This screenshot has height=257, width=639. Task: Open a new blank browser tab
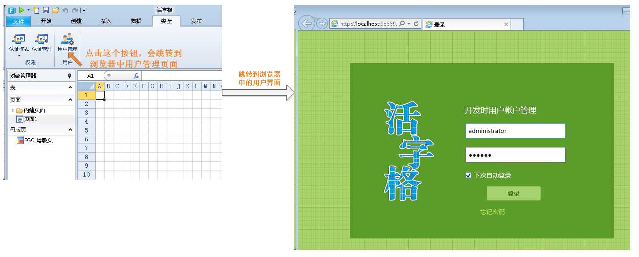(x=518, y=24)
